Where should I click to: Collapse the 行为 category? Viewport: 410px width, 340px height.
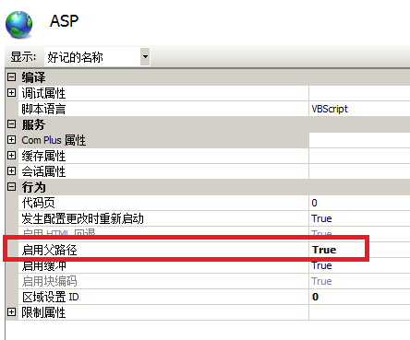[11, 186]
